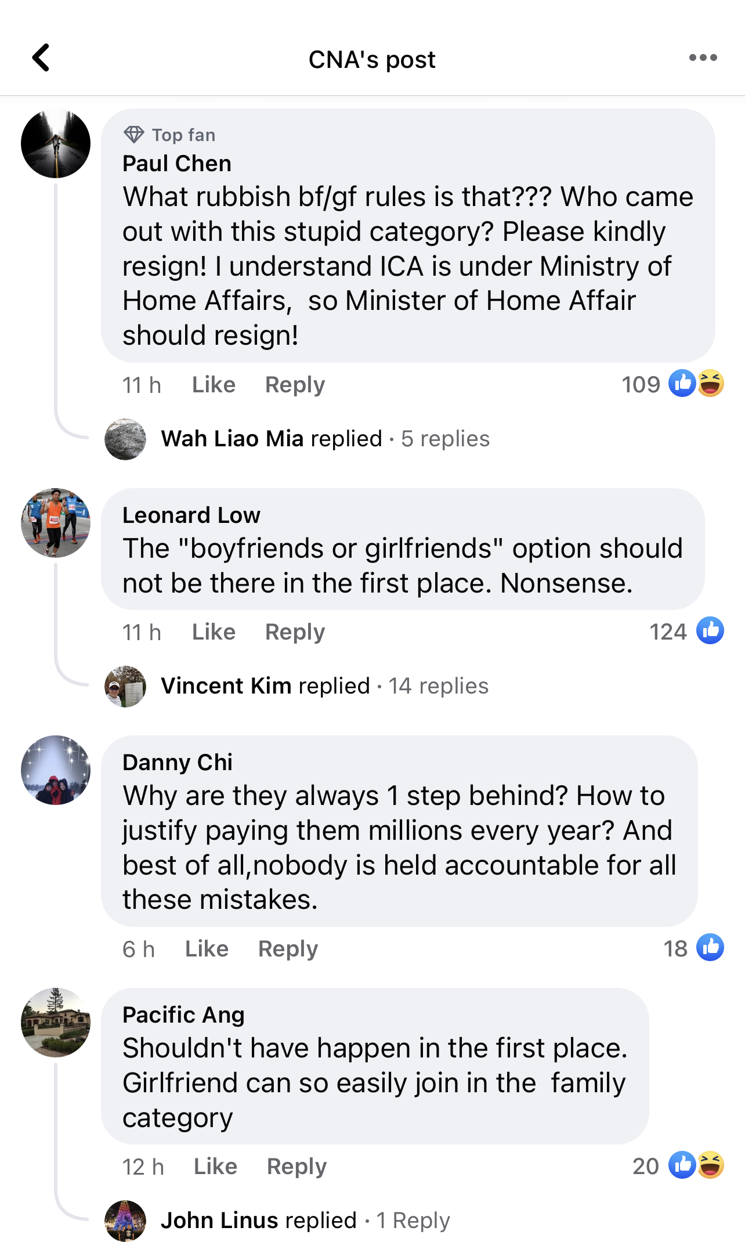Open Pacific Ang's profile avatar
This screenshot has height=1242, width=745.
(56, 1022)
